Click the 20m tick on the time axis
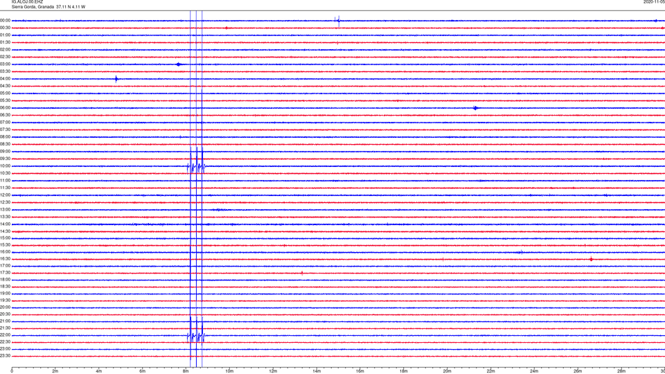 click(447, 371)
